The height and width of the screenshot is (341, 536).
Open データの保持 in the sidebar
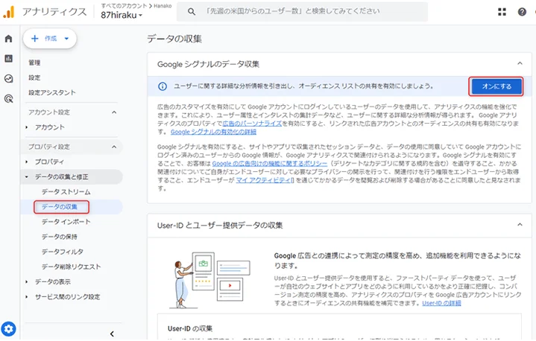60,237
